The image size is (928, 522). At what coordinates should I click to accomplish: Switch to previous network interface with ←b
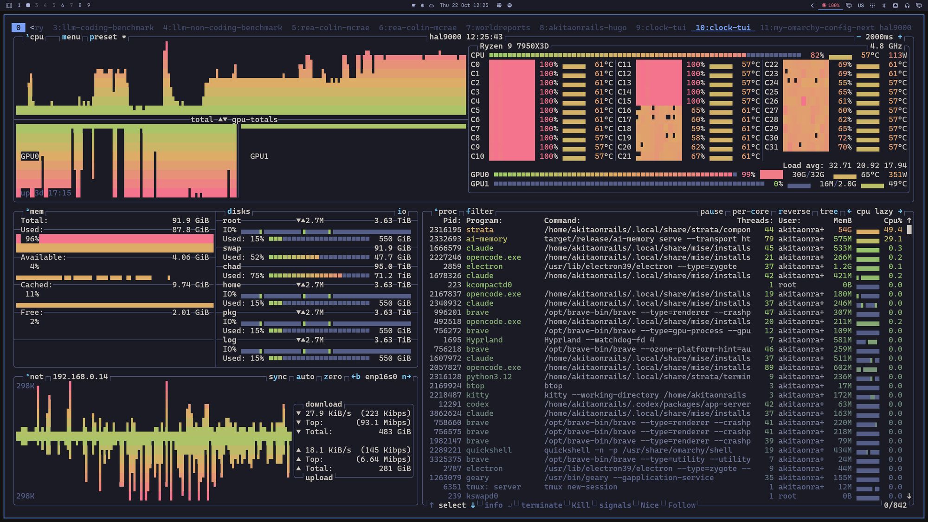pyautogui.click(x=356, y=376)
